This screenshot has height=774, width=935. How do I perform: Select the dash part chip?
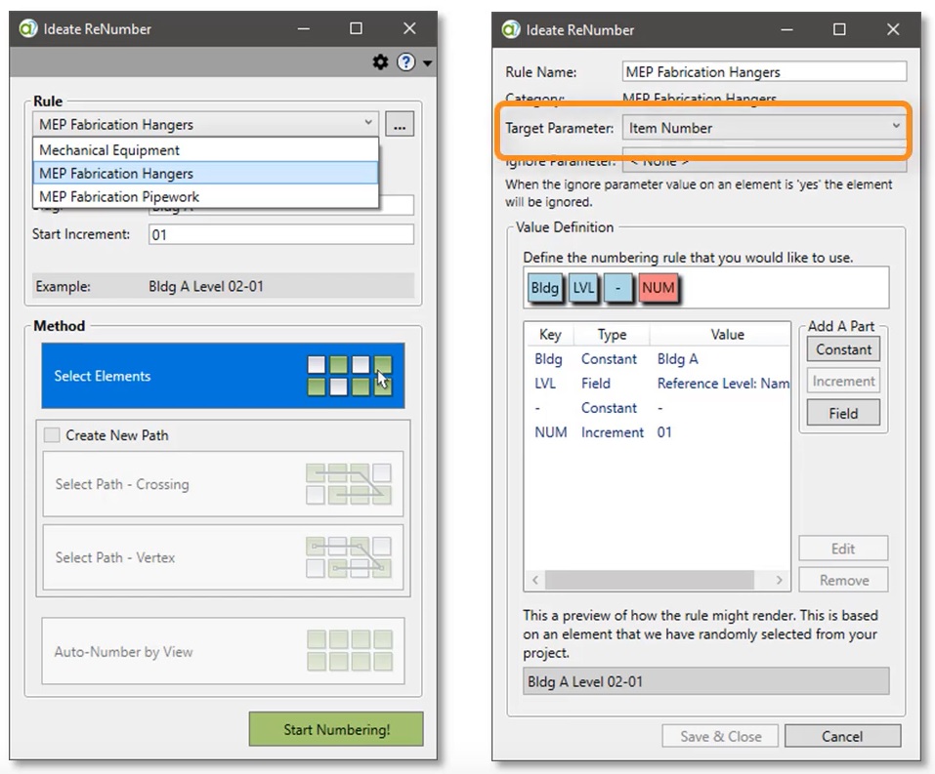(x=617, y=288)
